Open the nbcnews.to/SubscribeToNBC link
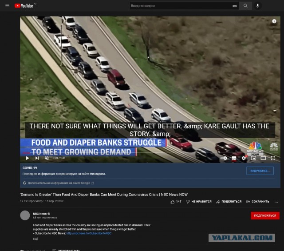This screenshot has height=251, width=284. (89, 233)
